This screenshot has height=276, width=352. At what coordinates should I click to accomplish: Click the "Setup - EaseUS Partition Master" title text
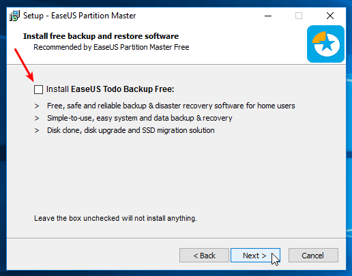[79, 16]
